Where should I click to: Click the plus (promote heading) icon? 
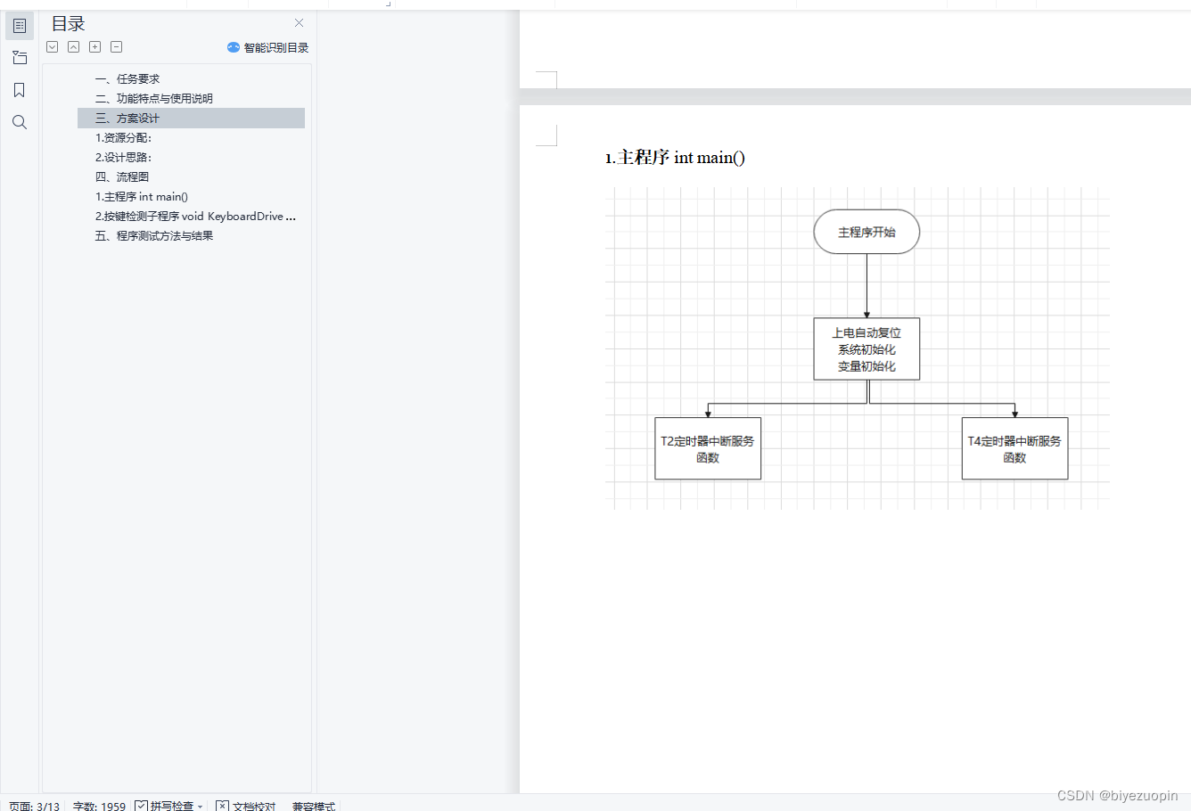pos(95,47)
